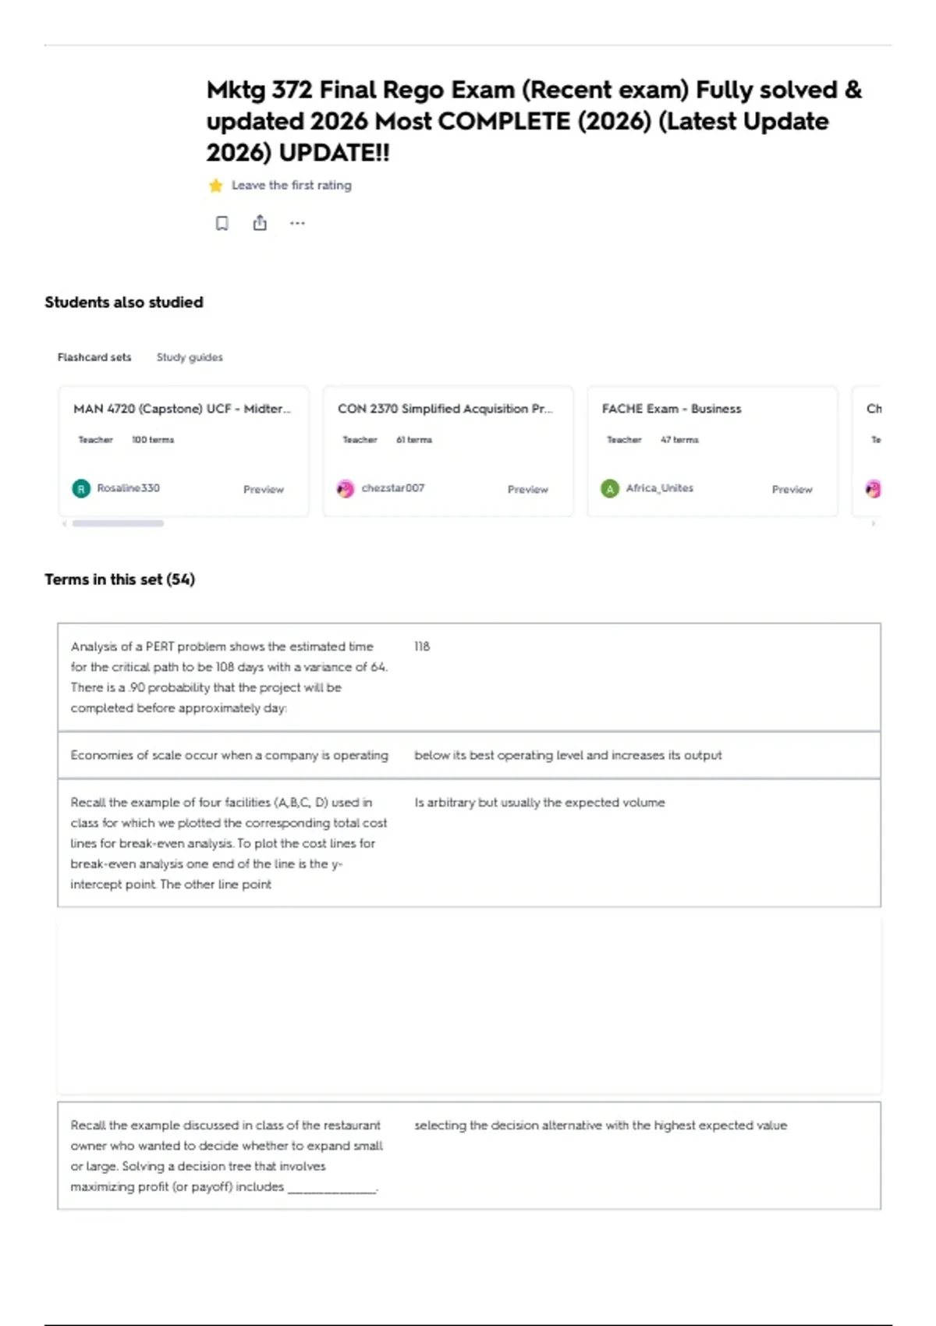Image resolution: width=936 pixels, height=1326 pixels.
Task: Click the Leave the first rating link
Action: click(x=292, y=186)
